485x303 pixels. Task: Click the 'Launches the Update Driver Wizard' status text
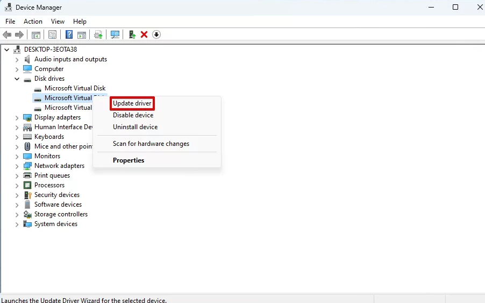(83, 300)
